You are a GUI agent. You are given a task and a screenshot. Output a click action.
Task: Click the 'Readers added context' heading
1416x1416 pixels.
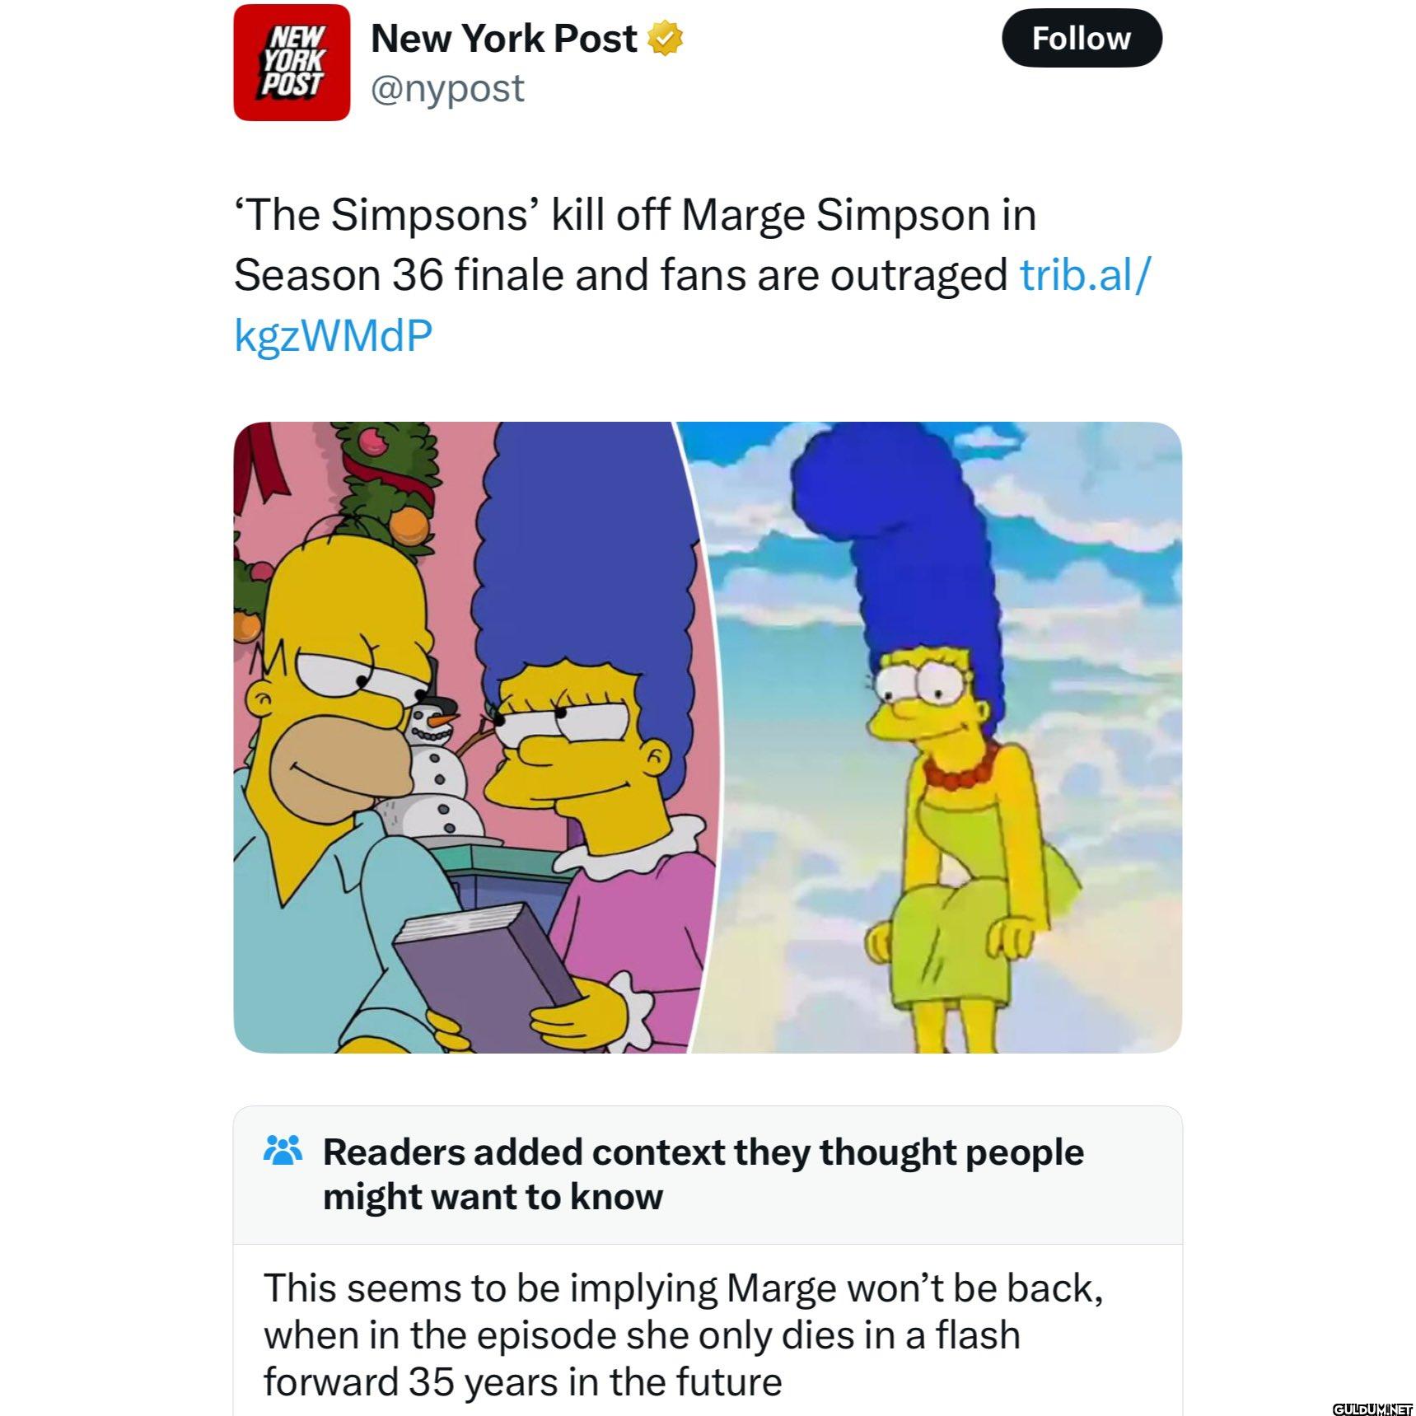click(x=703, y=1174)
